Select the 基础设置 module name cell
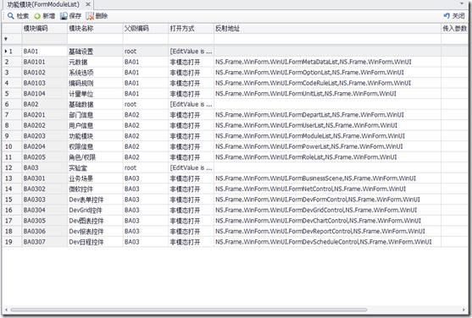472x318 pixels. [95, 52]
